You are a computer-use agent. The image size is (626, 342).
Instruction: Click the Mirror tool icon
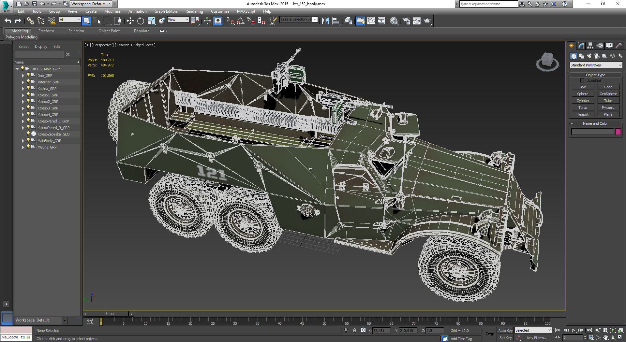pyautogui.click(x=325, y=21)
